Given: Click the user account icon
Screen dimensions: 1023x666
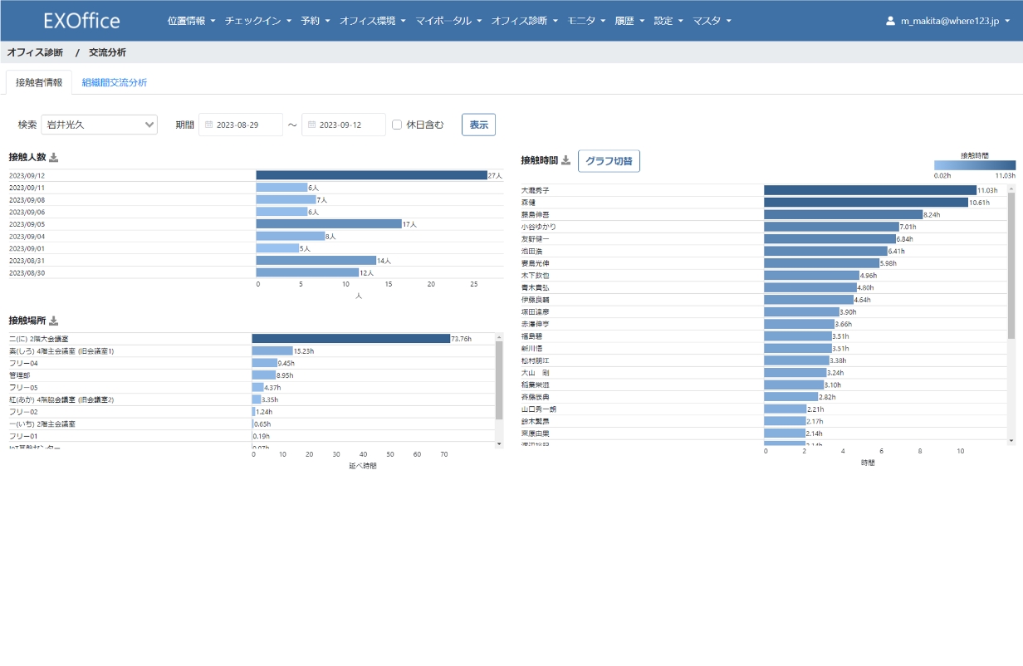Looking at the screenshot, I should tap(890, 21).
